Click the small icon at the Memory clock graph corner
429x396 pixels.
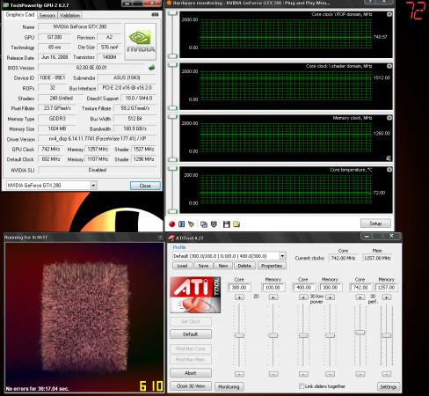[389, 158]
